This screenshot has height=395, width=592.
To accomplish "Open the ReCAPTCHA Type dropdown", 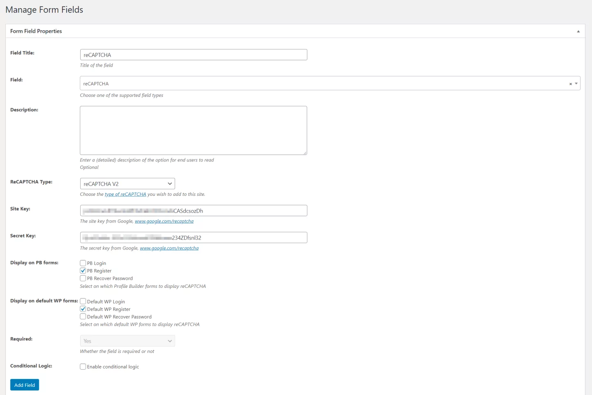I will [x=127, y=184].
